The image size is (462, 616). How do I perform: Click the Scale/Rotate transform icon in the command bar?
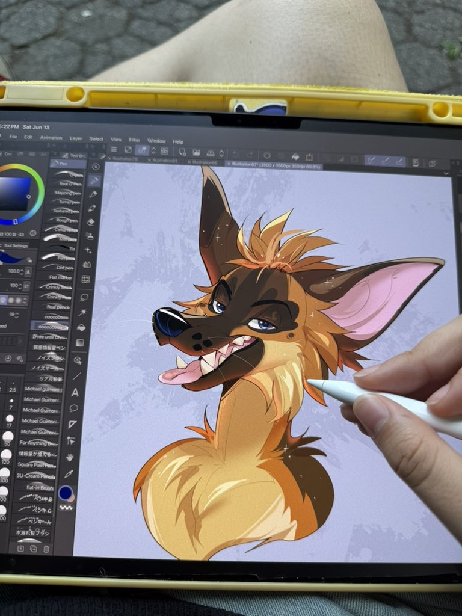pos(310,157)
